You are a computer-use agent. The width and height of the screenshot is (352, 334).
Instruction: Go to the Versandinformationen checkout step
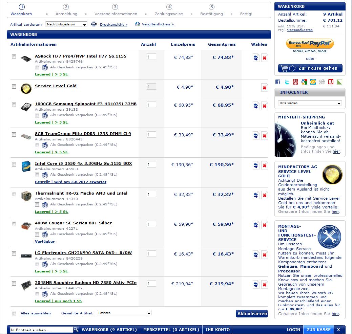(x=116, y=10)
